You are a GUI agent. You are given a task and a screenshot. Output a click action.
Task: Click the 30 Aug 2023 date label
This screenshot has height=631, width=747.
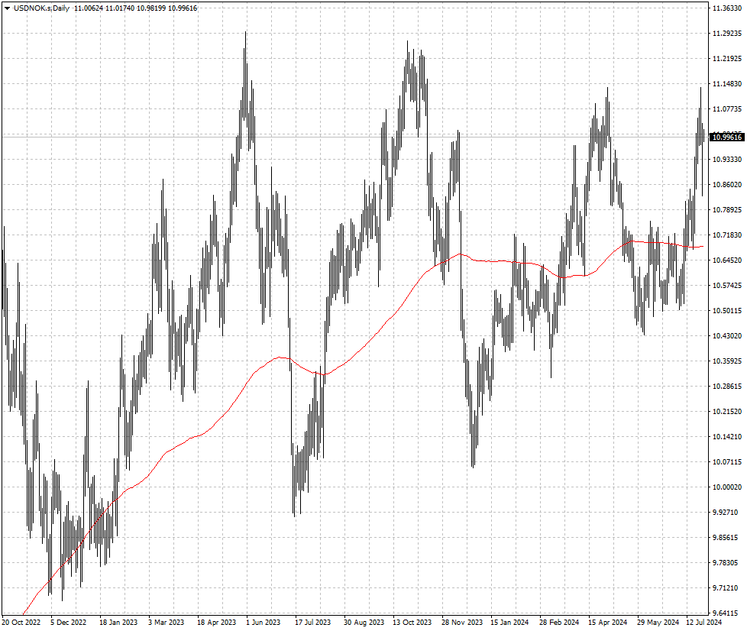(364, 623)
